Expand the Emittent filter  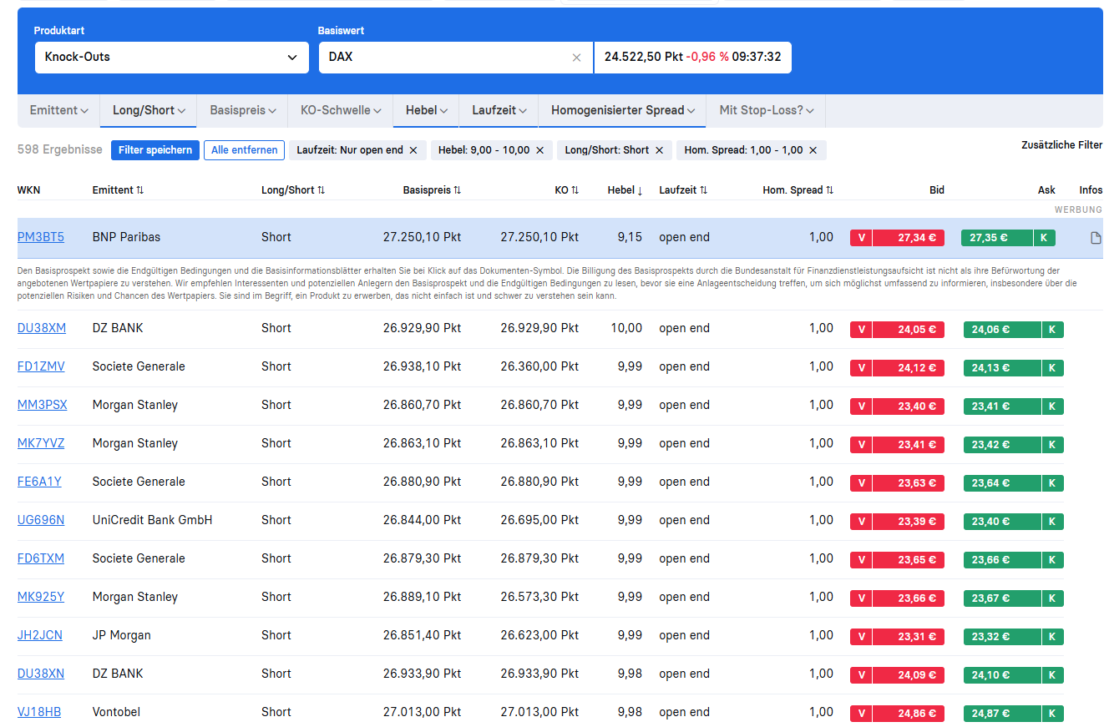pyautogui.click(x=58, y=110)
